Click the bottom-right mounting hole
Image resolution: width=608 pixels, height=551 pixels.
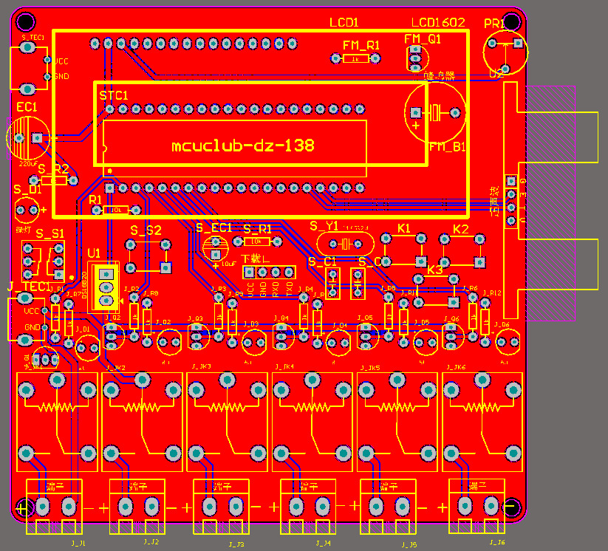pyautogui.click(x=512, y=507)
